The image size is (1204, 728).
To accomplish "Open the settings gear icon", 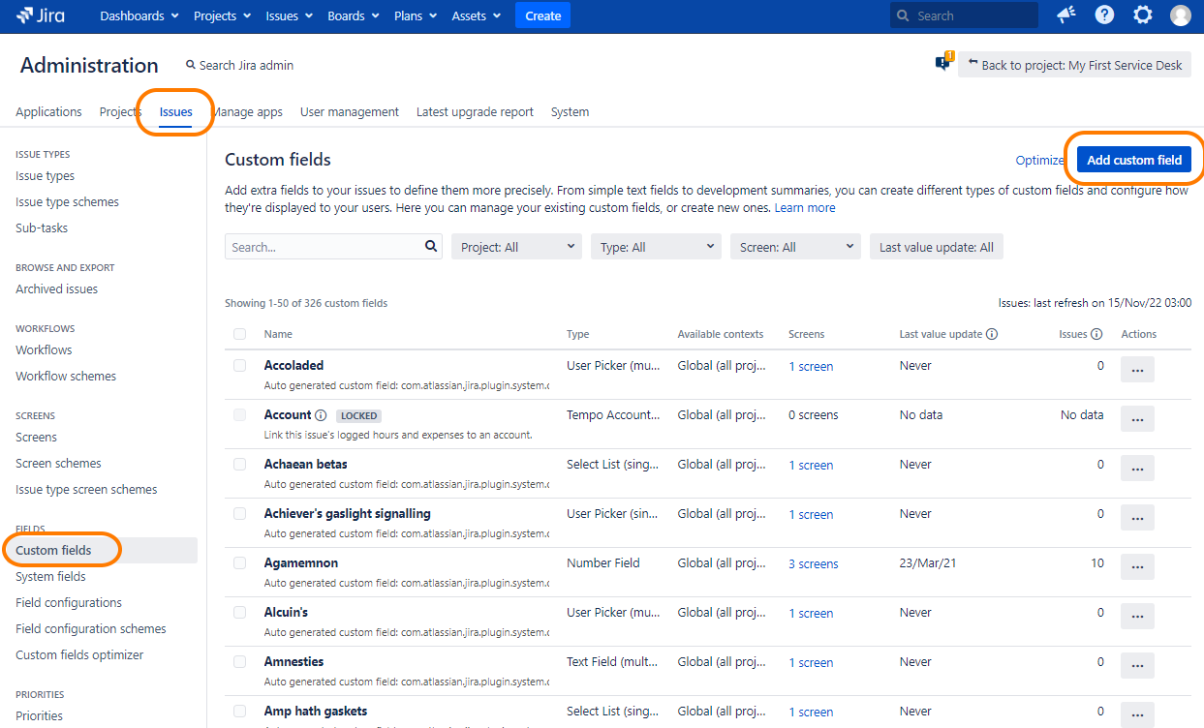I will (x=1143, y=15).
